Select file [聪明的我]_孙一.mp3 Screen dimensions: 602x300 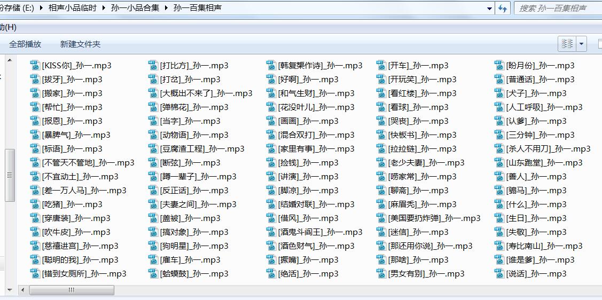(74, 260)
